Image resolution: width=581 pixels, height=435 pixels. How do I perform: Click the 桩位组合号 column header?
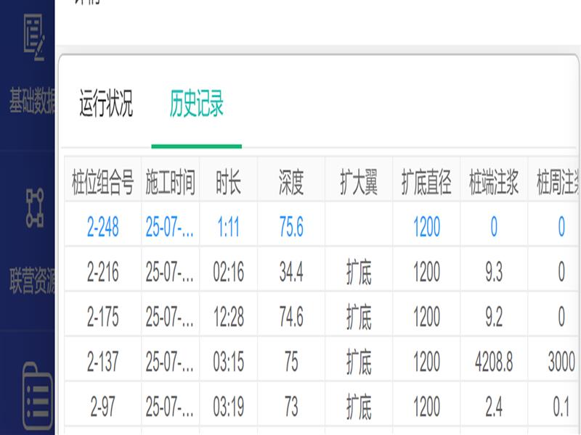coord(102,184)
